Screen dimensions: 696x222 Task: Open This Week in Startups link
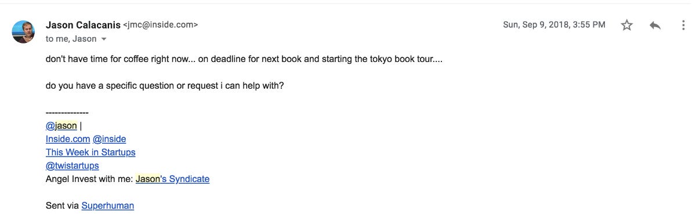[90, 152]
